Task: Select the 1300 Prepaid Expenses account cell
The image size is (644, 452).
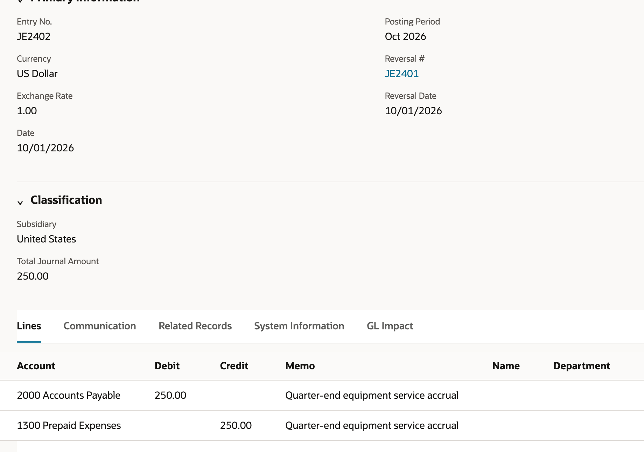Action: point(69,425)
